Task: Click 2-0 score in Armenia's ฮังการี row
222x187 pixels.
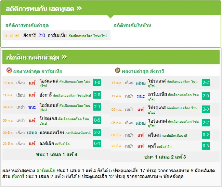Action: (97, 95)
